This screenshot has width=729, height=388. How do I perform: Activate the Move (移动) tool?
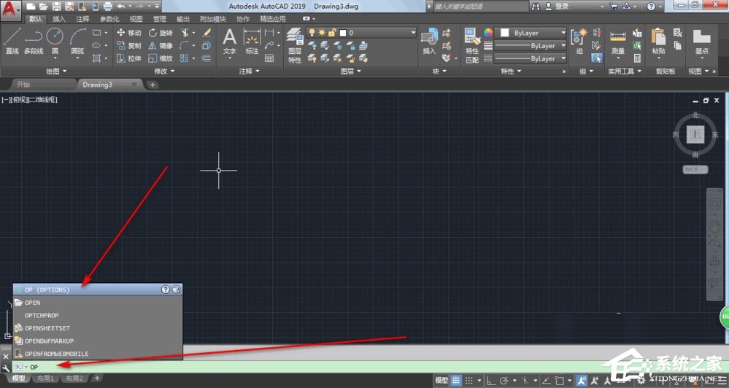(129, 33)
